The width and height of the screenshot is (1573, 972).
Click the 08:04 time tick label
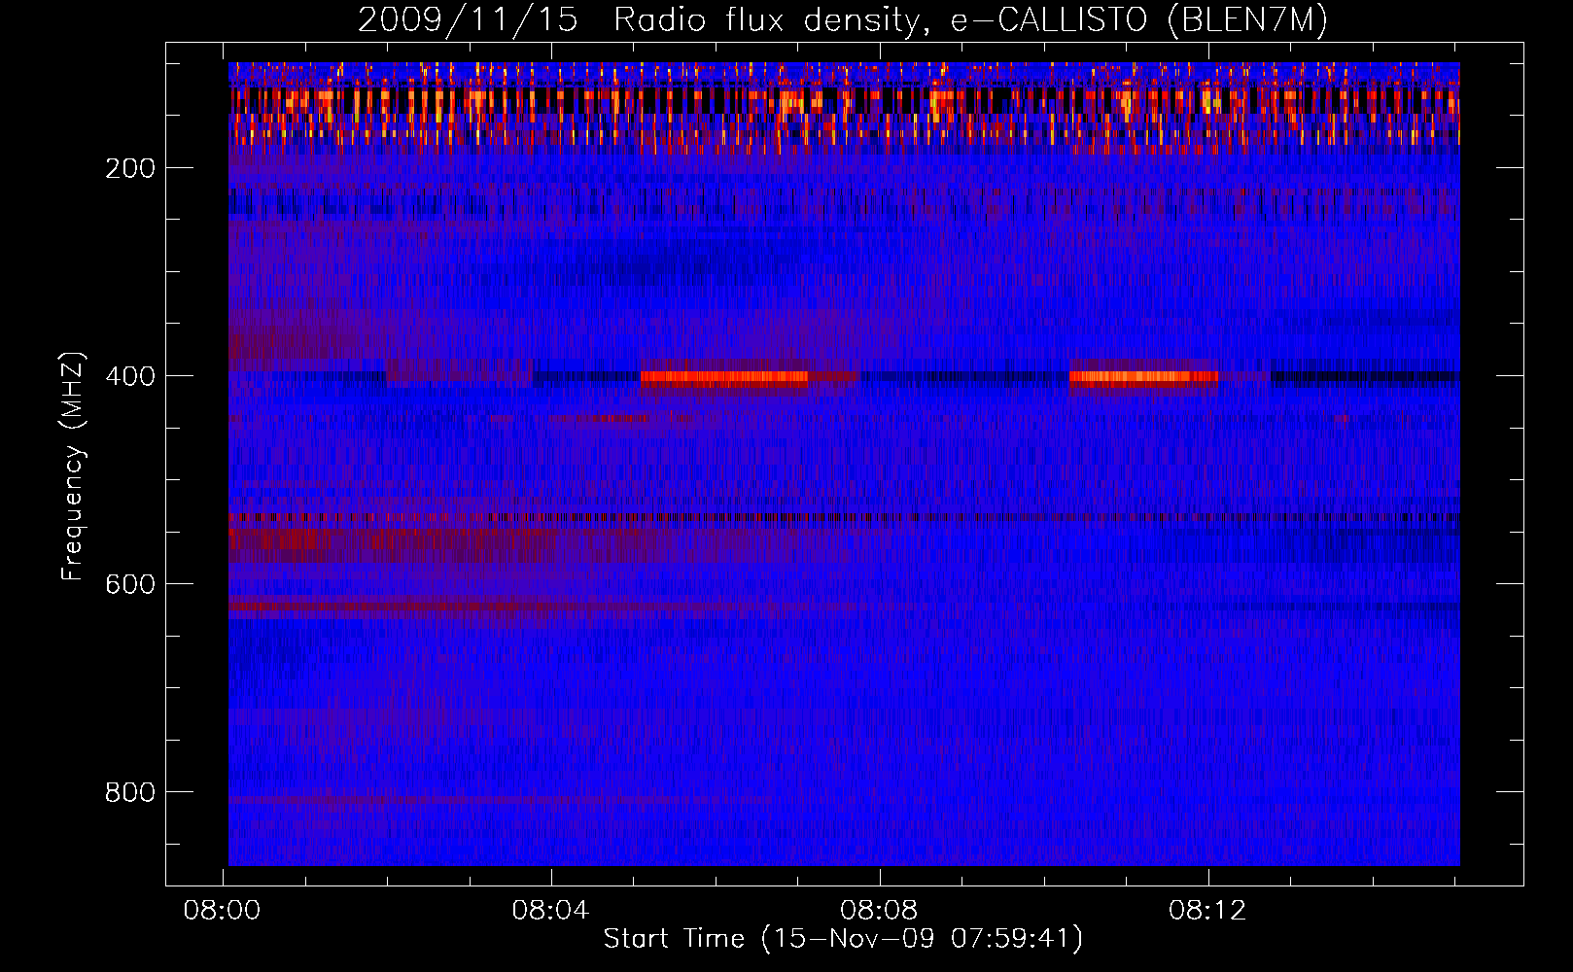click(x=550, y=911)
